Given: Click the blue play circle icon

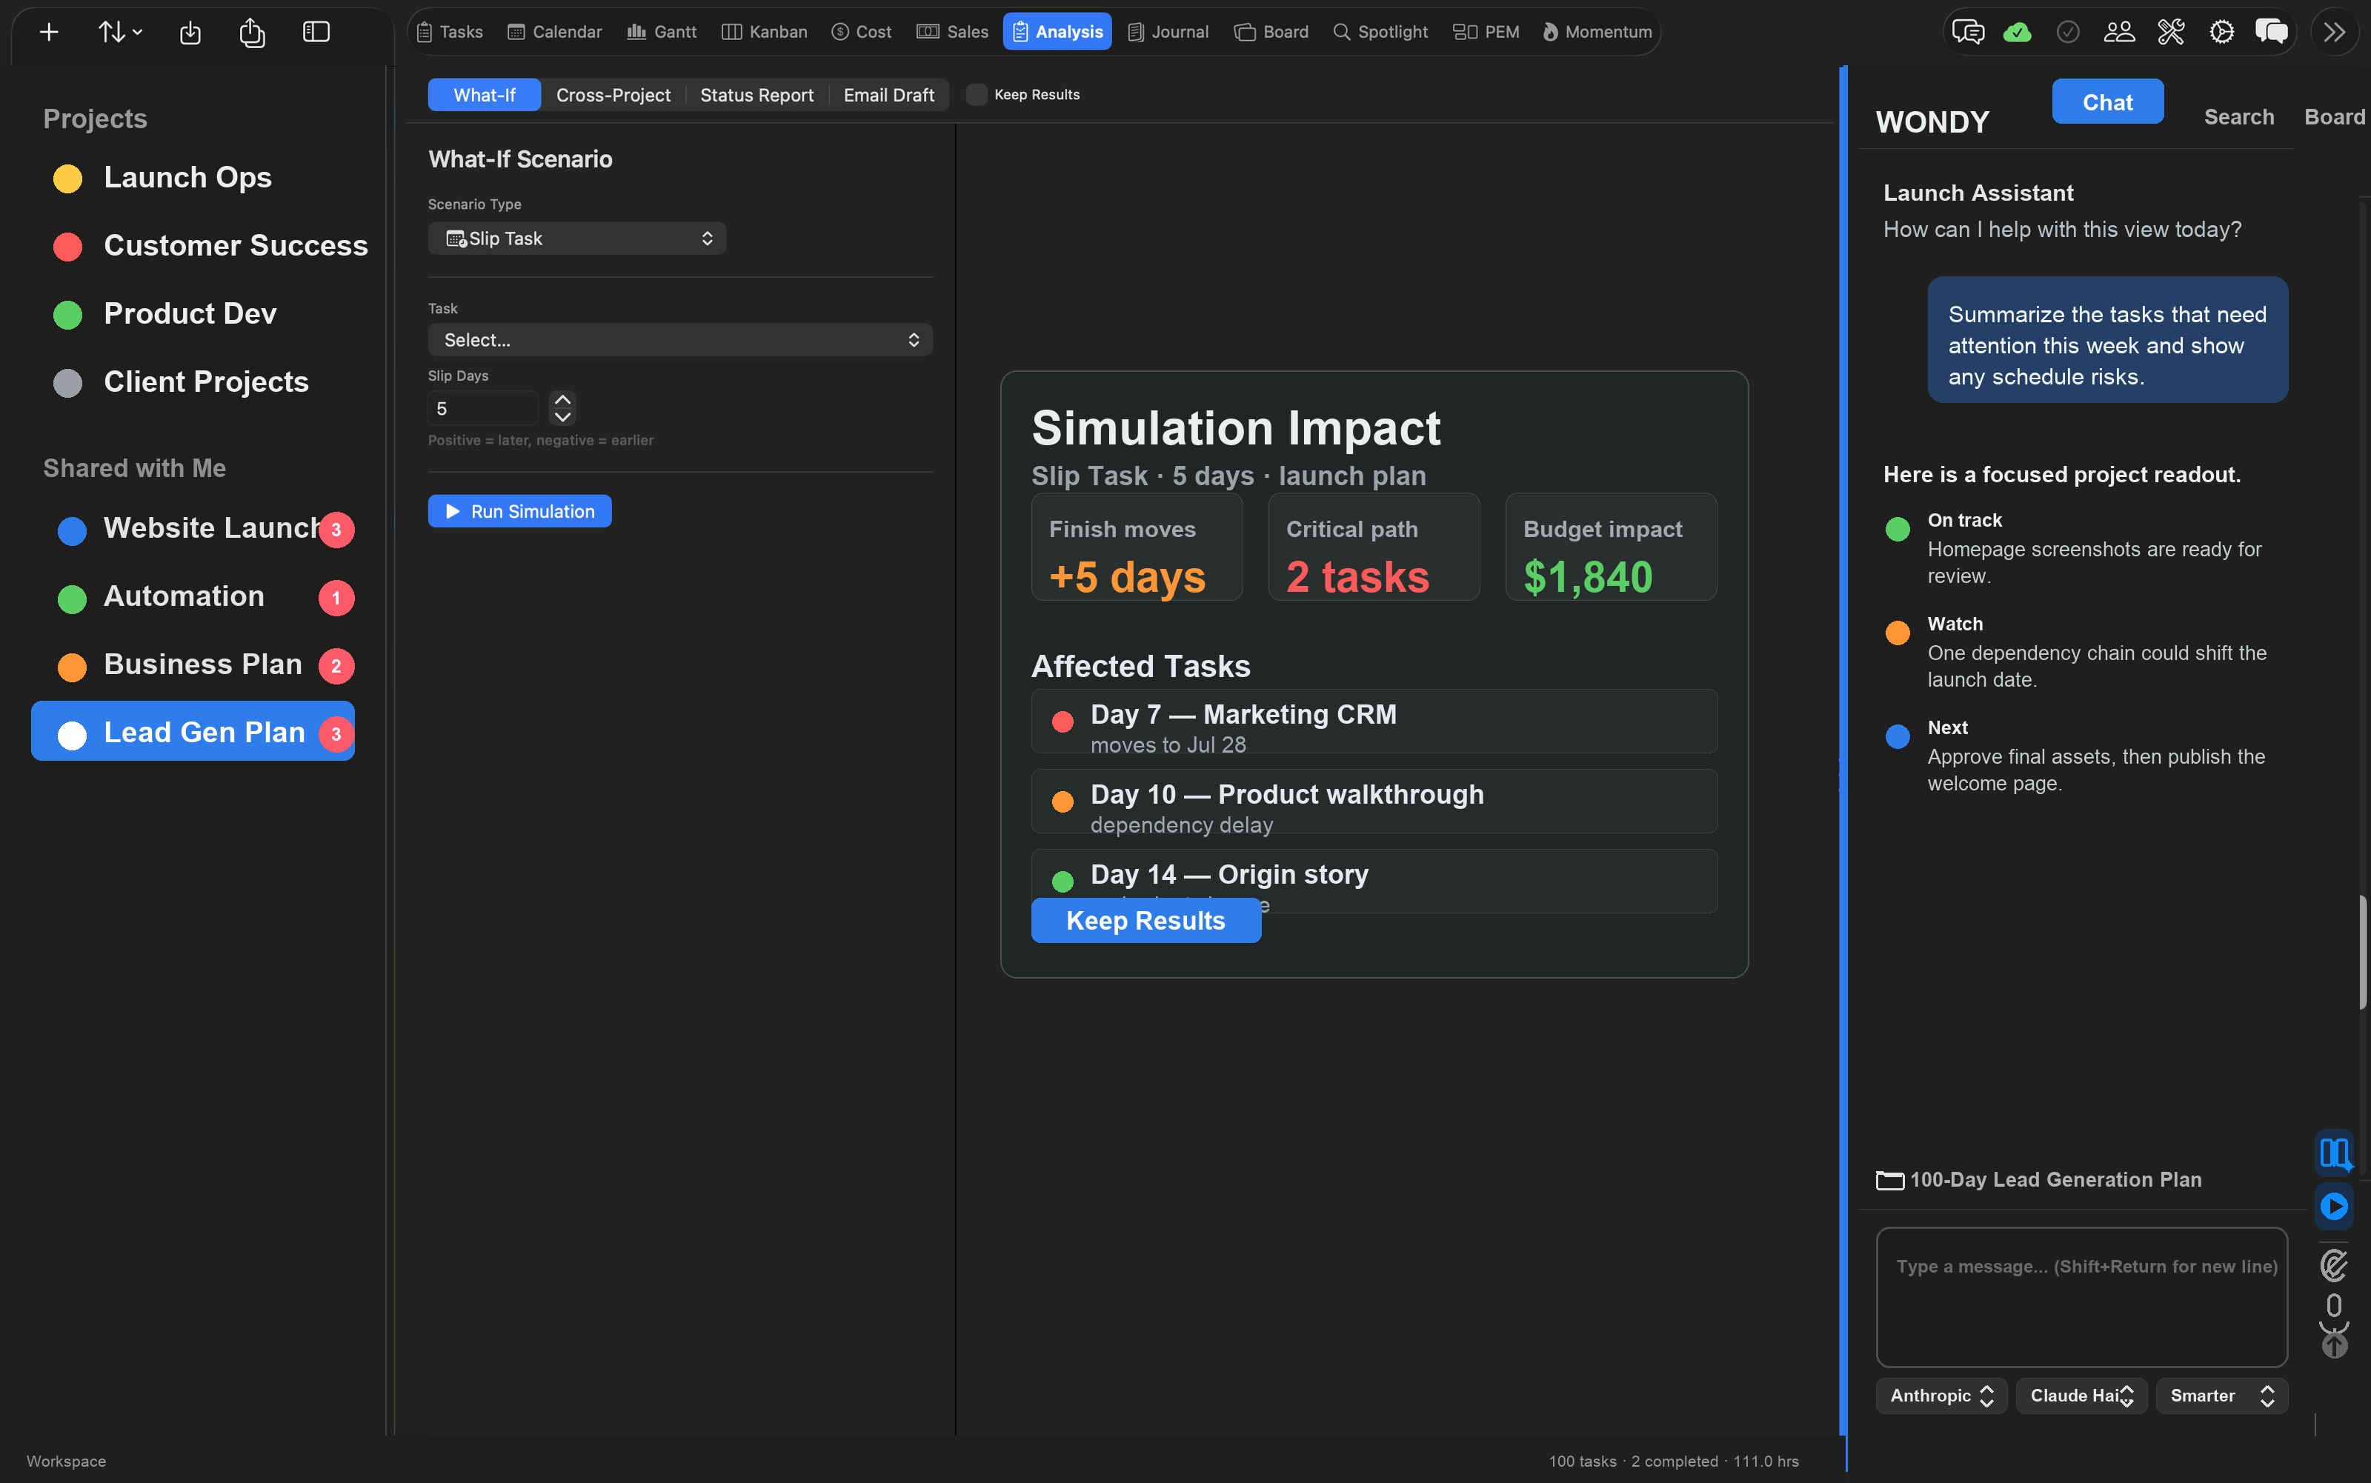Looking at the screenshot, I should pos(2335,1205).
